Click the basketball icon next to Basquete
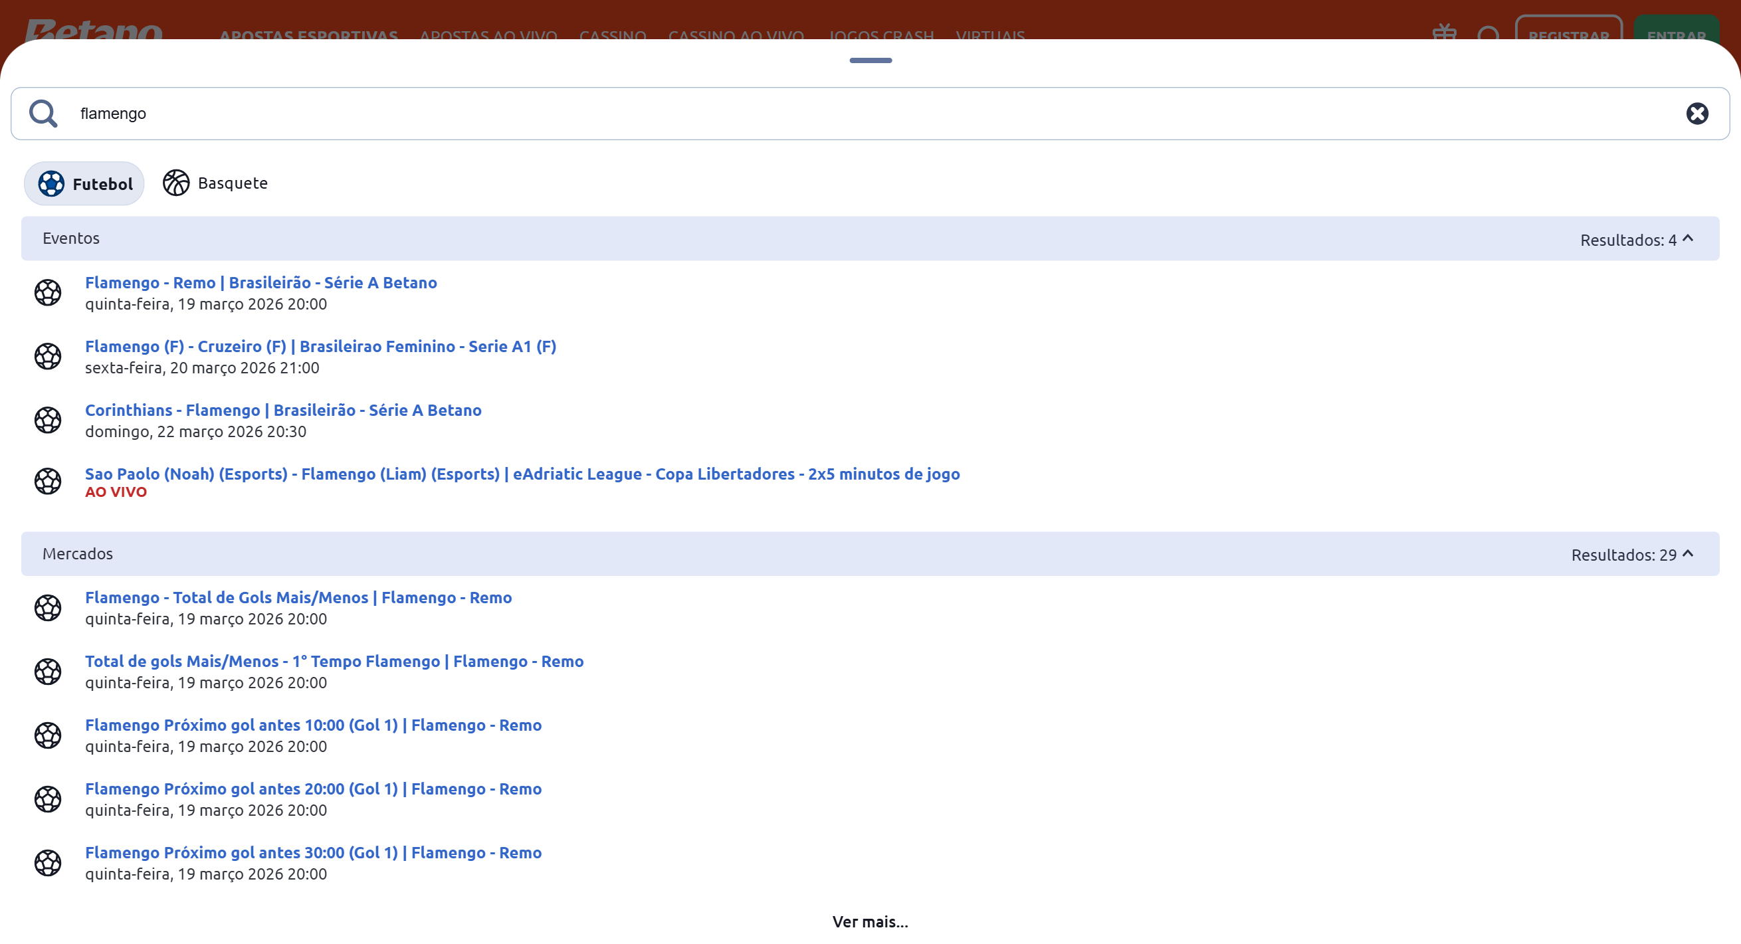Image resolution: width=1741 pixels, height=944 pixels. tap(175, 183)
